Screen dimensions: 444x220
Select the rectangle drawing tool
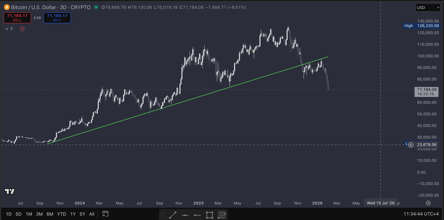tap(210, 215)
